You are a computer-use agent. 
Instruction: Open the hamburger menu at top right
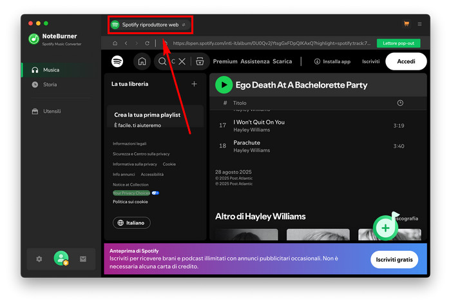[x=419, y=24]
